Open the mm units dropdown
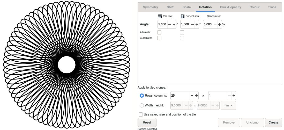 pyautogui.click(x=228, y=105)
